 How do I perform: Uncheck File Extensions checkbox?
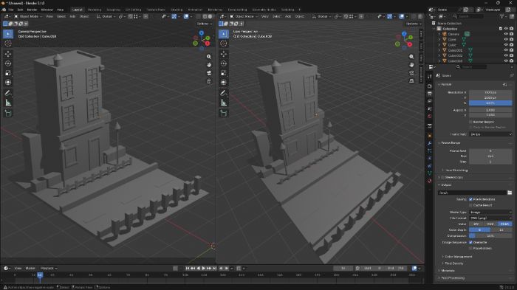click(x=471, y=199)
